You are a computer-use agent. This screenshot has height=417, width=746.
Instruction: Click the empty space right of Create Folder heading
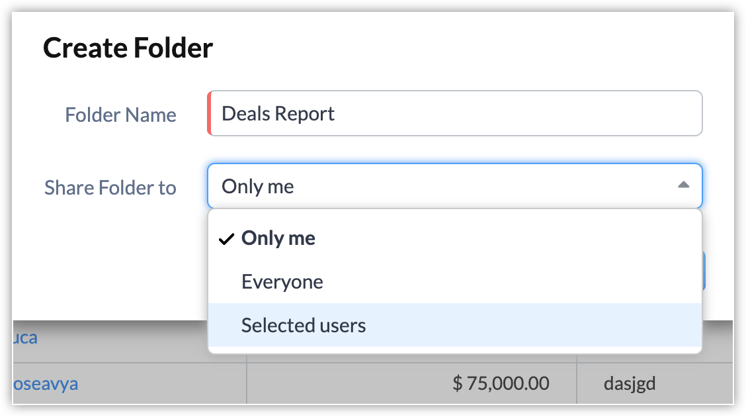(463, 48)
